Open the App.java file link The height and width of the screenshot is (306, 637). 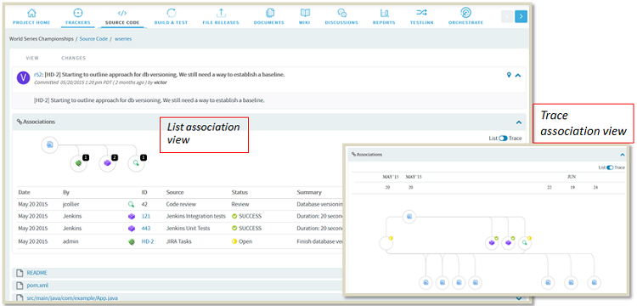72,297
